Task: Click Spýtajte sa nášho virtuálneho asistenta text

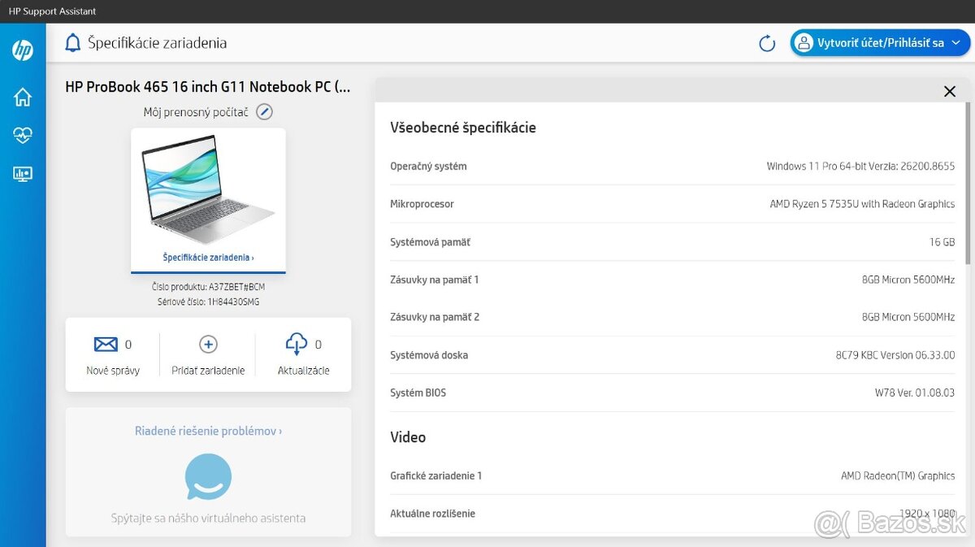Action: click(x=208, y=518)
